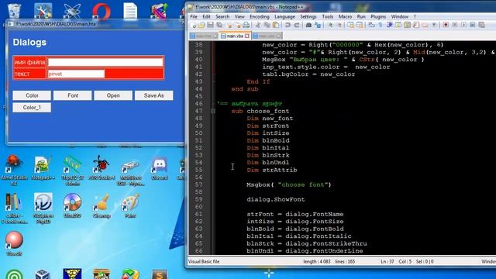Cut selection with the scissors icon
The image size is (496, 279).
258,25
